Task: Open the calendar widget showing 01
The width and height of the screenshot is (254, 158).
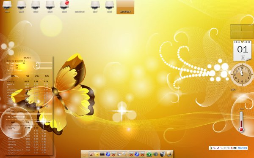Action: (242, 51)
